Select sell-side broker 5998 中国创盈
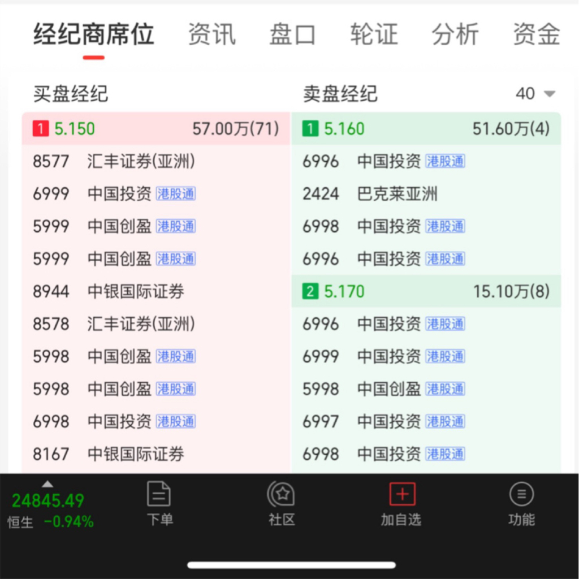This screenshot has width=579, height=579. (x=426, y=389)
